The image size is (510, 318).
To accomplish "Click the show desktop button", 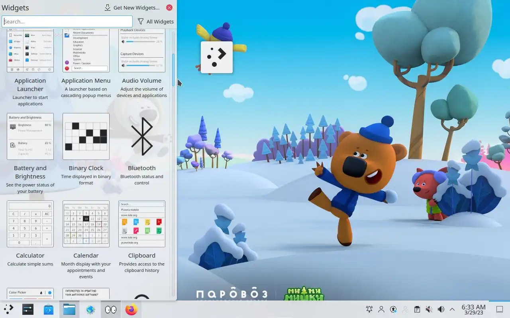I will point(499,309).
